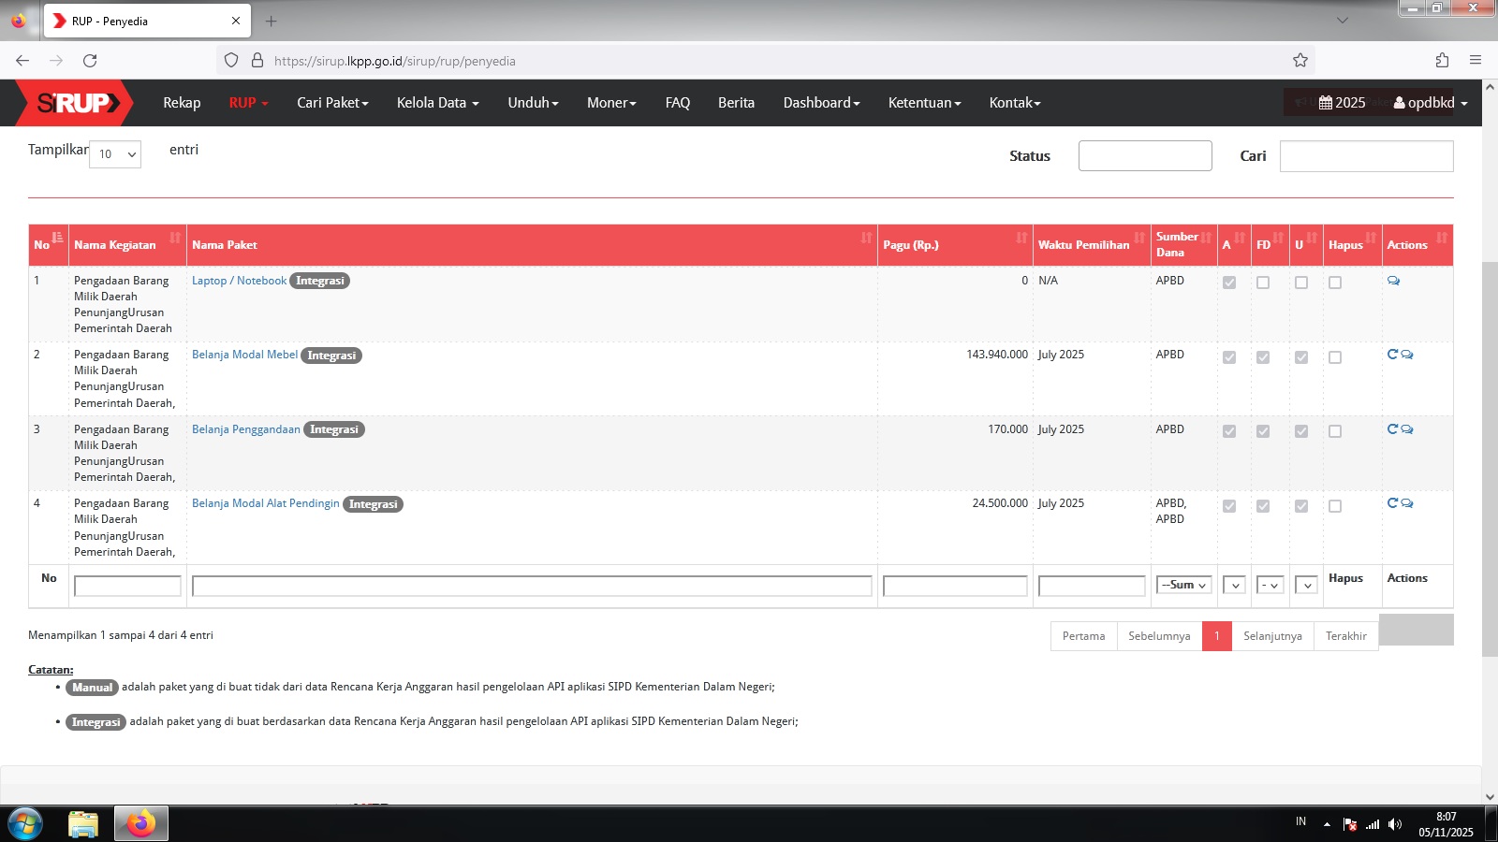Image resolution: width=1498 pixels, height=842 pixels.
Task: Reload the page with browser refresh icon
Action: point(90,61)
